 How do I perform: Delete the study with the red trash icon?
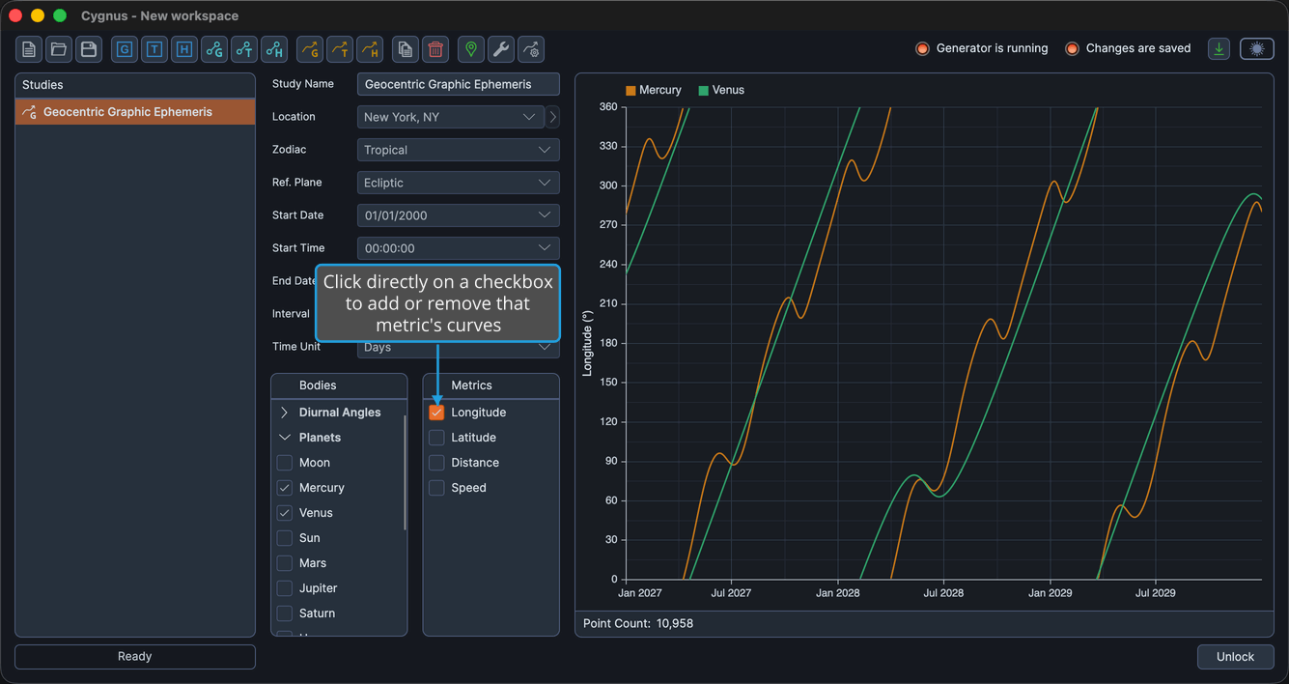(x=435, y=49)
